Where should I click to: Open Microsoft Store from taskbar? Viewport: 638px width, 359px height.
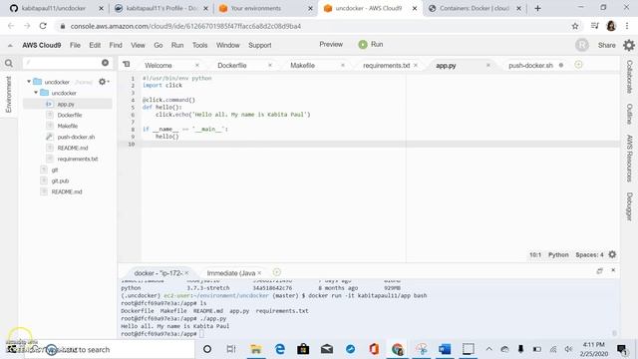coord(303,349)
